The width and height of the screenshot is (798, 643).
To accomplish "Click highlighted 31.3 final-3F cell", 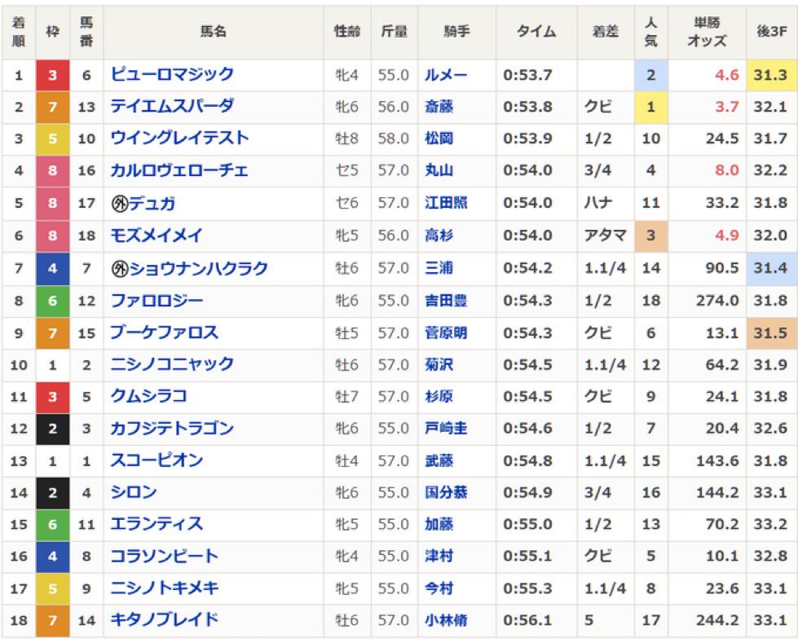I will point(771,75).
